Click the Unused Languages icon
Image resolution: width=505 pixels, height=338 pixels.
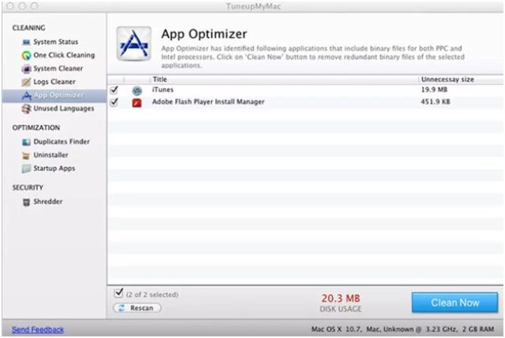coord(26,109)
